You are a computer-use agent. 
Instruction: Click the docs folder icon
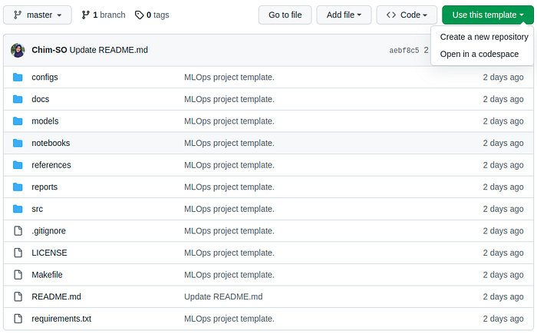tap(18, 99)
